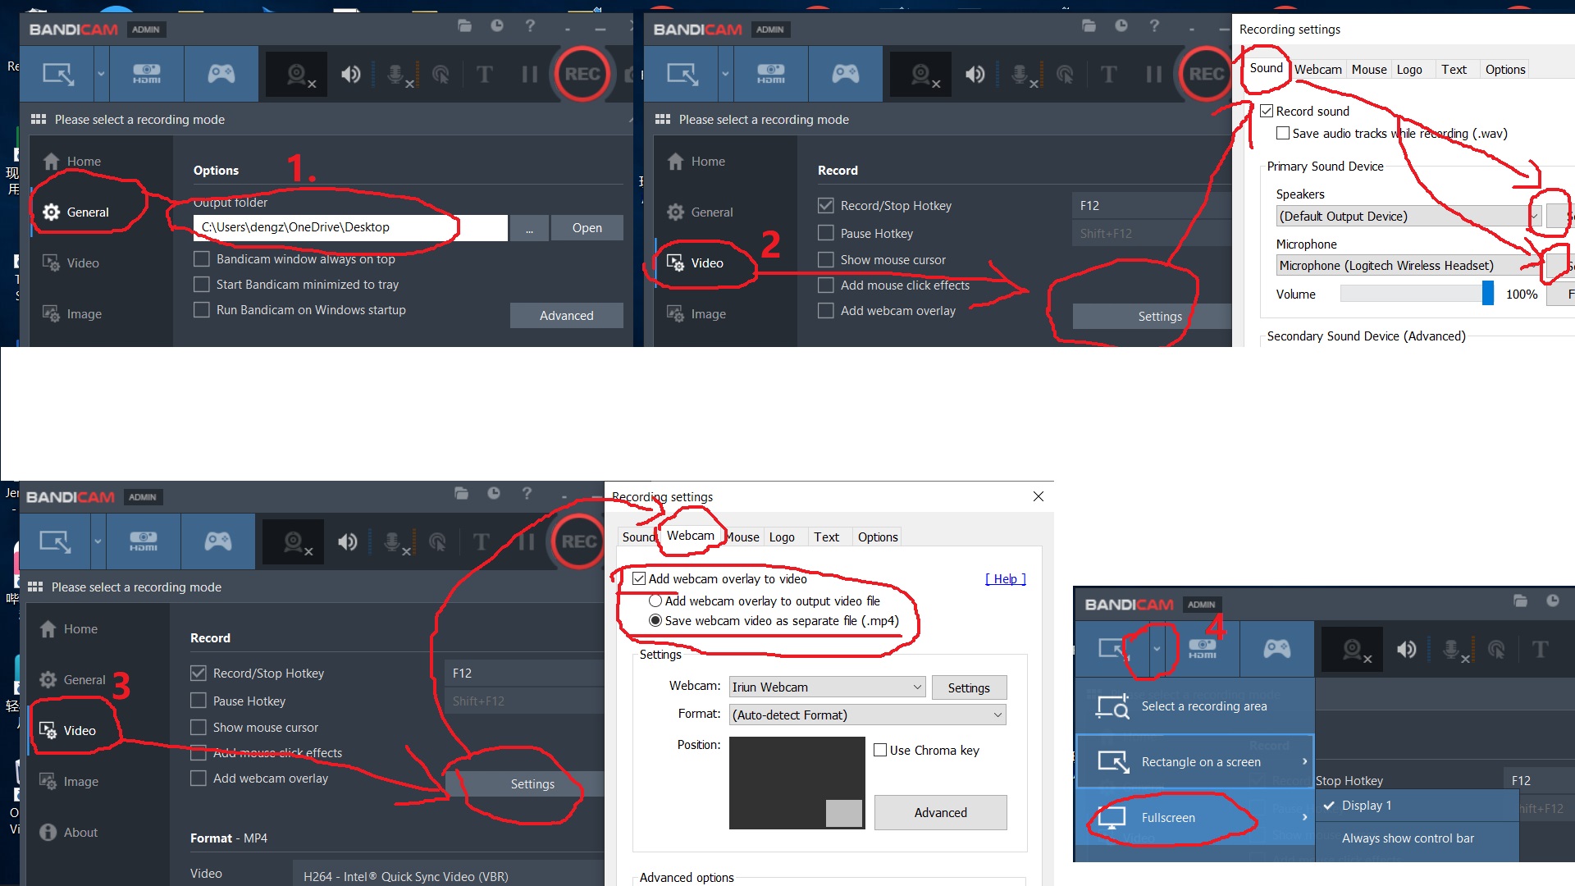1575x886 pixels.
Task: Toggle the microphone icon in the window showing the Fullscreen menu
Action: click(x=1455, y=651)
